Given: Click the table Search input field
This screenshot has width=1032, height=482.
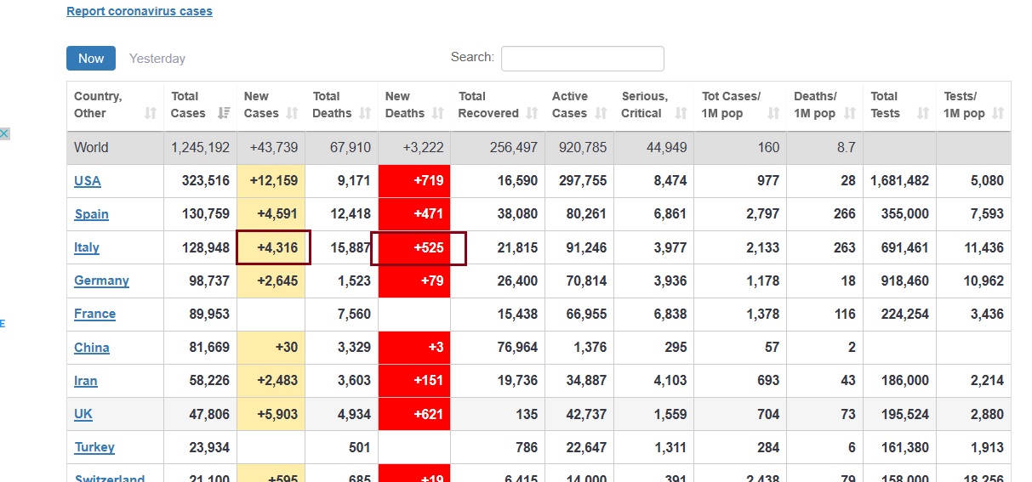Looking at the screenshot, I should [583, 59].
